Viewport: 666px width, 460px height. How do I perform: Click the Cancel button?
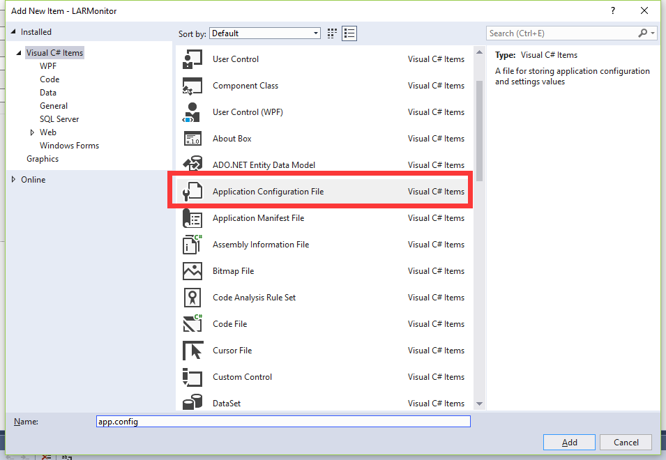[625, 442]
